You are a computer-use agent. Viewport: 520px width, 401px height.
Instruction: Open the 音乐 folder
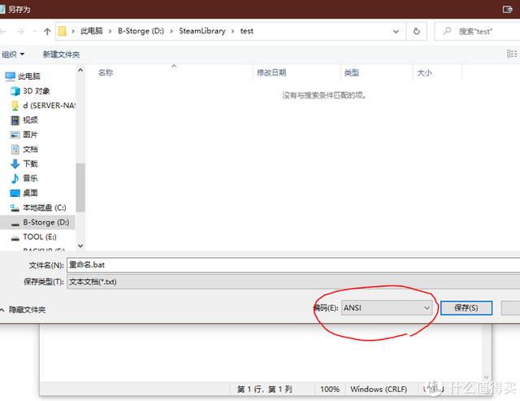pyautogui.click(x=30, y=178)
